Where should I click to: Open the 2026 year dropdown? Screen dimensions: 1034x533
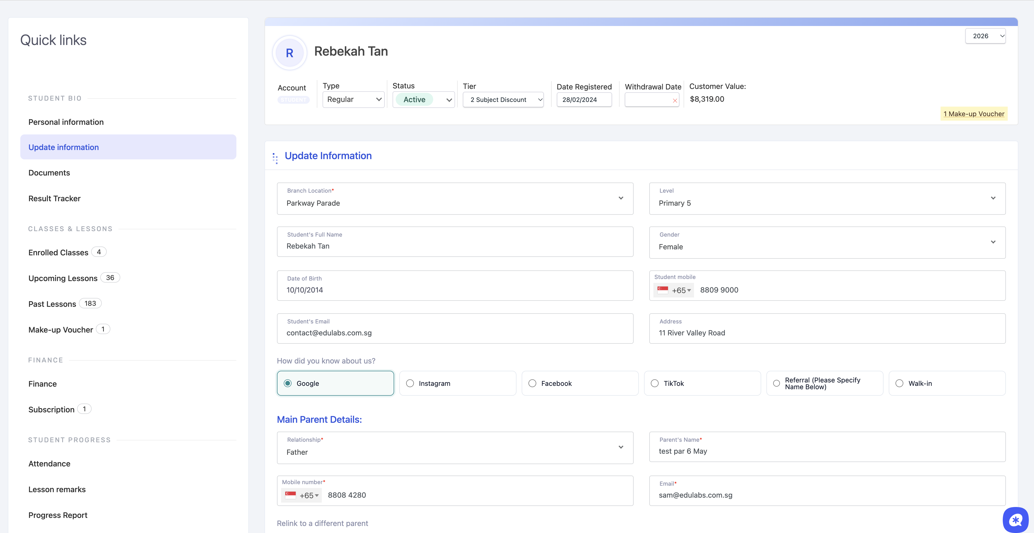click(x=985, y=36)
